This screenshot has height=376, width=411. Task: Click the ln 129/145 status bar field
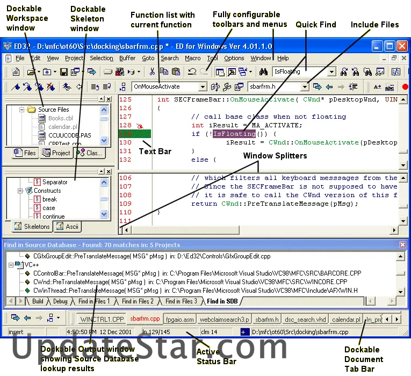pos(170,332)
